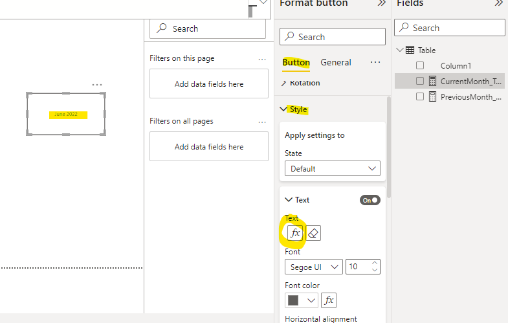Click the PreviousMonth_... field label
This screenshot has width=508, height=323.
470,96
